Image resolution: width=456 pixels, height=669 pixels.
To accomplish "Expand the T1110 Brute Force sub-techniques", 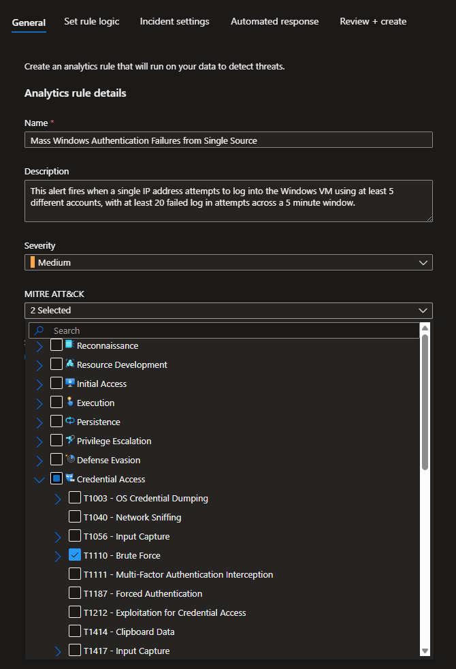I will tap(58, 556).
